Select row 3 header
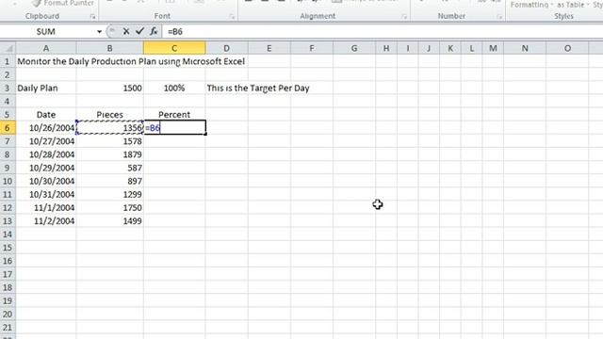 [8, 88]
